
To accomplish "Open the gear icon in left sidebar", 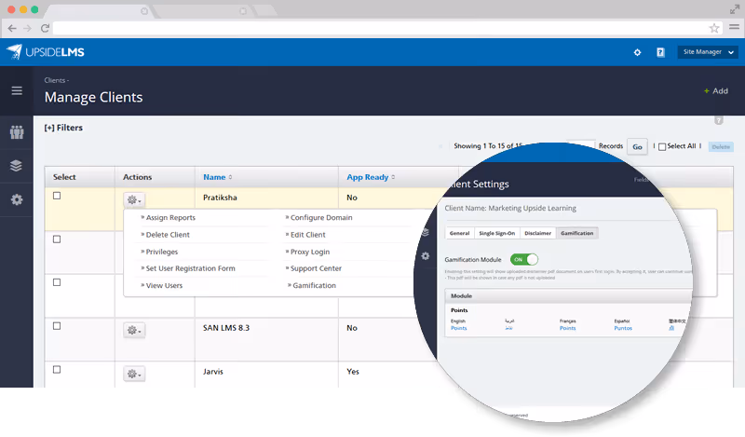I will point(17,199).
